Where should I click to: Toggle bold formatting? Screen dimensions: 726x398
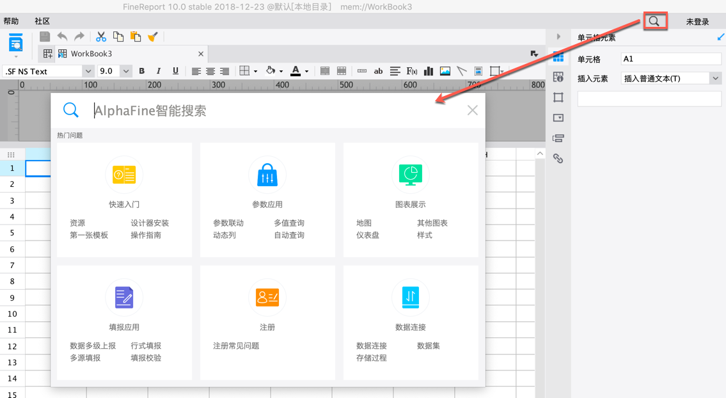[x=141, y=71]
